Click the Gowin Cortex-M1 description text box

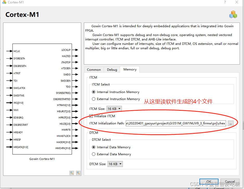[162, 44]
